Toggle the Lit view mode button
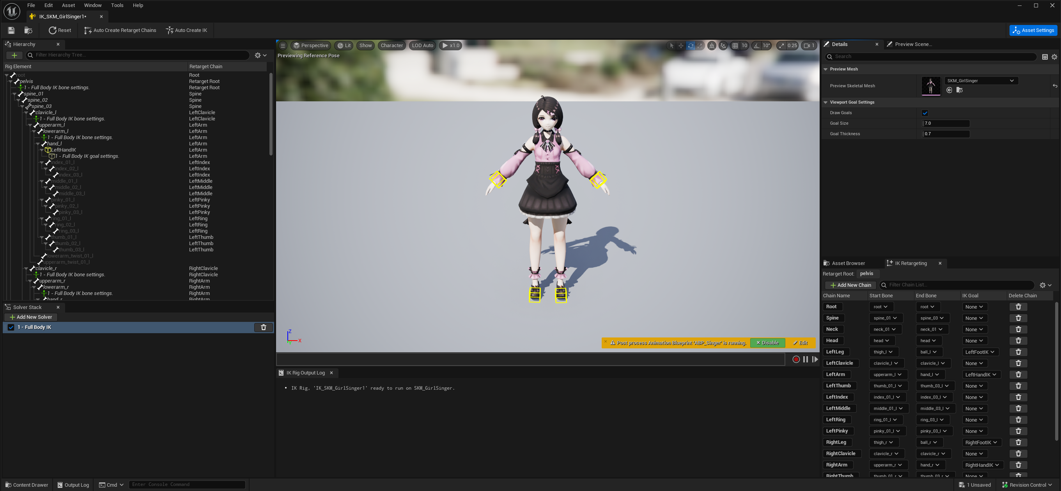The width and height of the screenshot is (1061, 491). click(344, 46)
